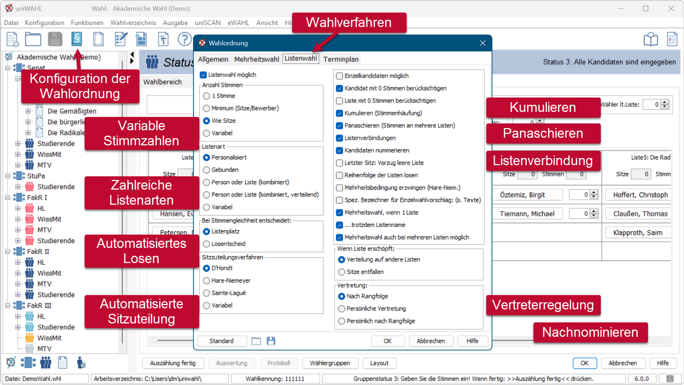
Task: Click the list document icon in bottom-left toolbar
Action: 63,363
